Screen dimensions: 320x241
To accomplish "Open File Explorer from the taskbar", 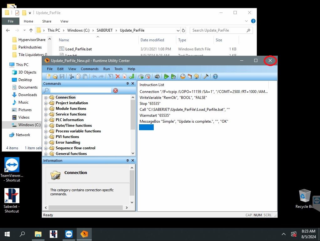I will pyautogui.click(x=38, y=234).
